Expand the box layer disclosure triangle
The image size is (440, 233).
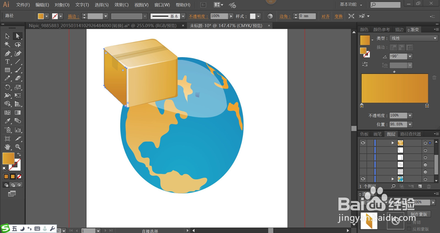[x=392, y=143]
